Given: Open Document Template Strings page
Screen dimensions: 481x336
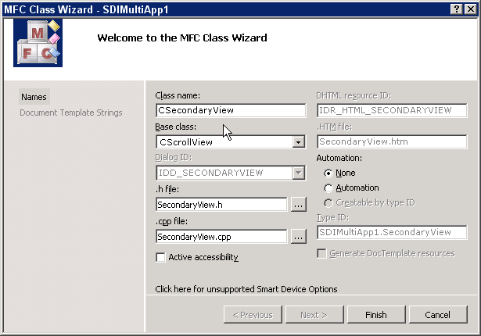Looking at the screenshot, I should 71,113.
